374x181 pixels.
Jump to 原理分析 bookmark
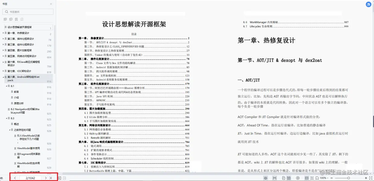[19, 103]
